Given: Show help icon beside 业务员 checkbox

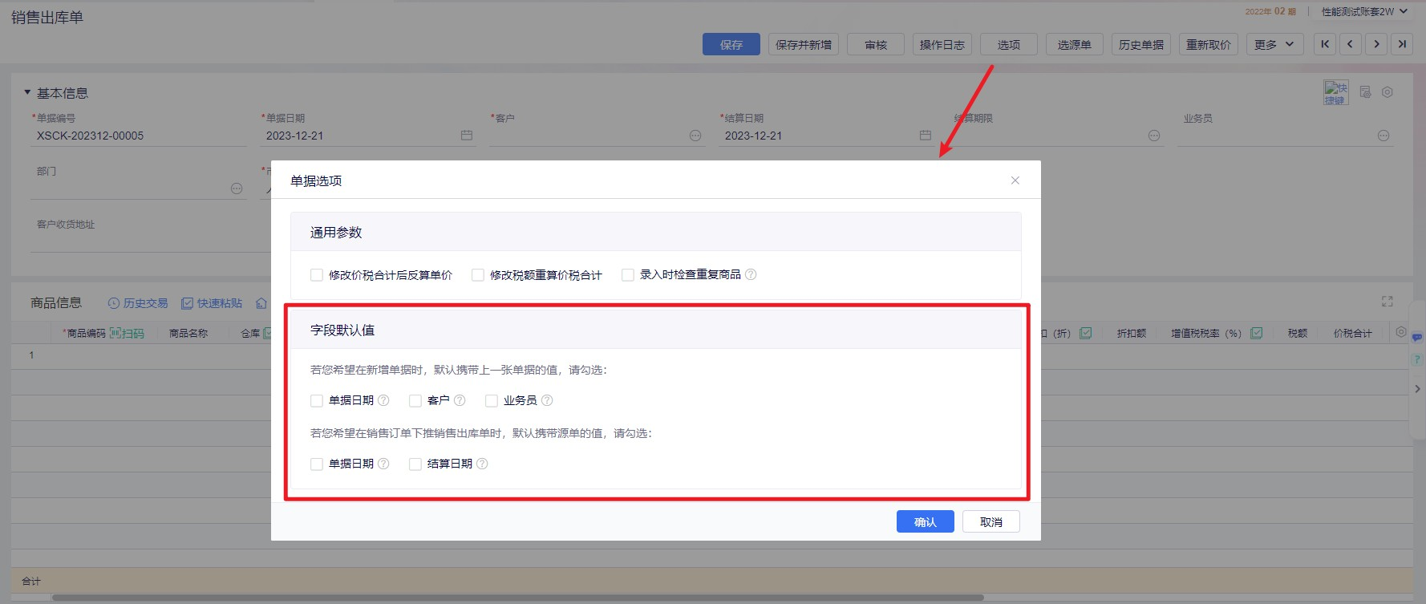Looking at the screenshot, I should coord(547,400).
